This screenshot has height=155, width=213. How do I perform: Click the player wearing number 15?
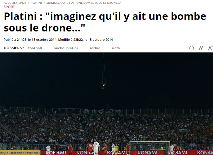96,147
